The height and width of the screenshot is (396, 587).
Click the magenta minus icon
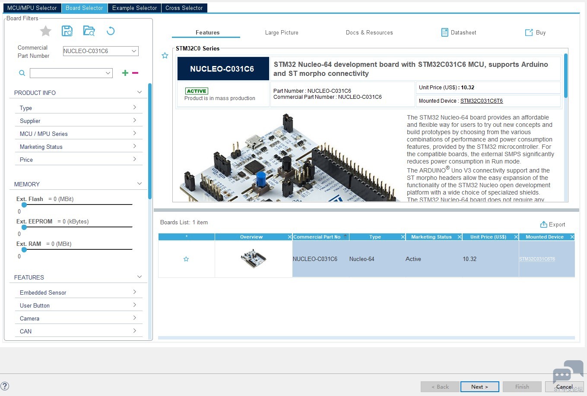point(135,73)
